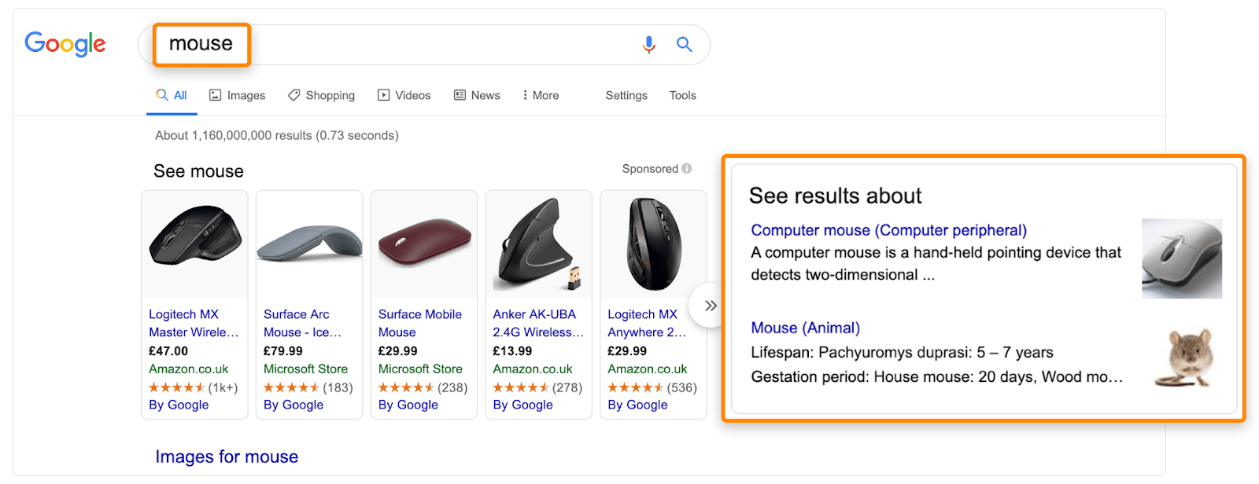Click the Google logo
This screenshot has width=1259, height=484.
(x=65, y=45)
